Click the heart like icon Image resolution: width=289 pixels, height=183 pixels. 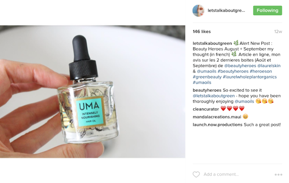(x=196, y=174)
